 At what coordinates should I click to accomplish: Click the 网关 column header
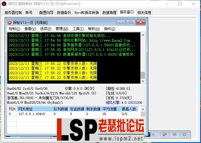12,109
